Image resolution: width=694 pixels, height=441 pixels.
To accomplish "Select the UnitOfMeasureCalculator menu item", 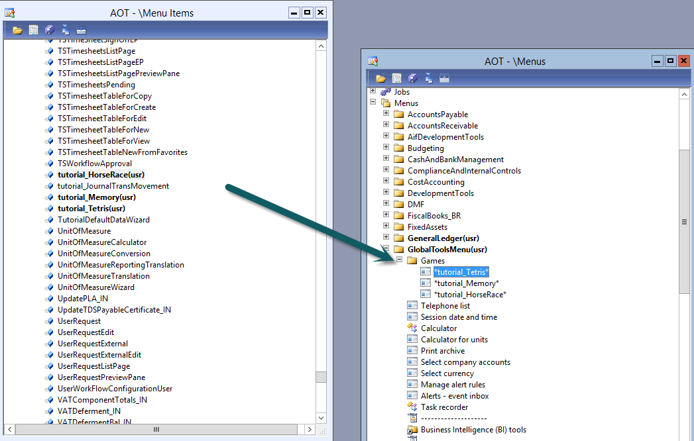I will 102,242.
